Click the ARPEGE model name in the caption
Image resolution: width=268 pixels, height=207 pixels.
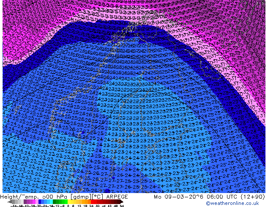(117, 197)
